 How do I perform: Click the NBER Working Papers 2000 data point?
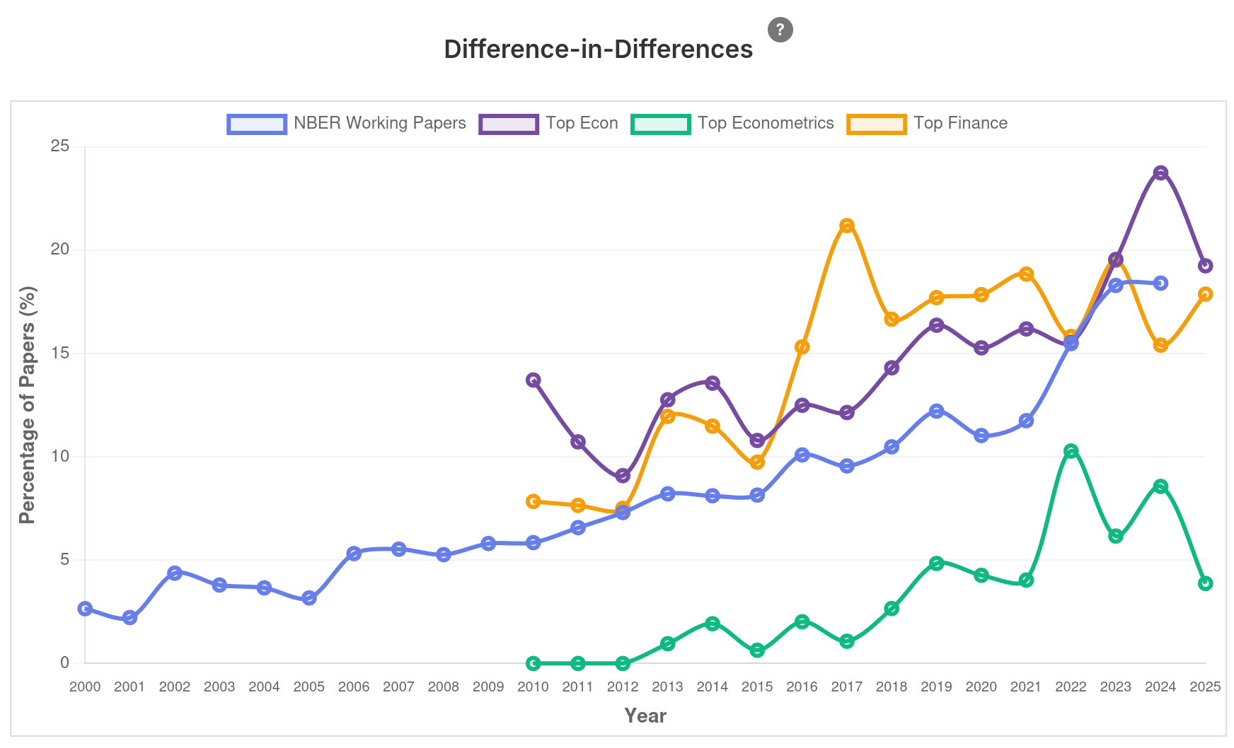tap(85, 609)
